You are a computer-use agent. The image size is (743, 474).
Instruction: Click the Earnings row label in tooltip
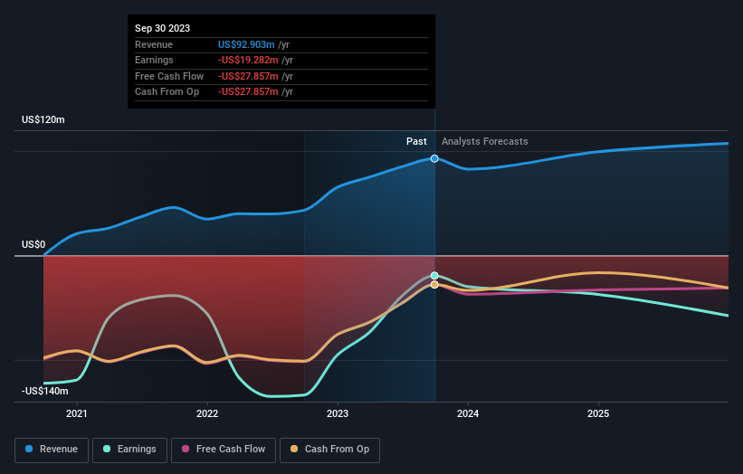pos(154,60)
